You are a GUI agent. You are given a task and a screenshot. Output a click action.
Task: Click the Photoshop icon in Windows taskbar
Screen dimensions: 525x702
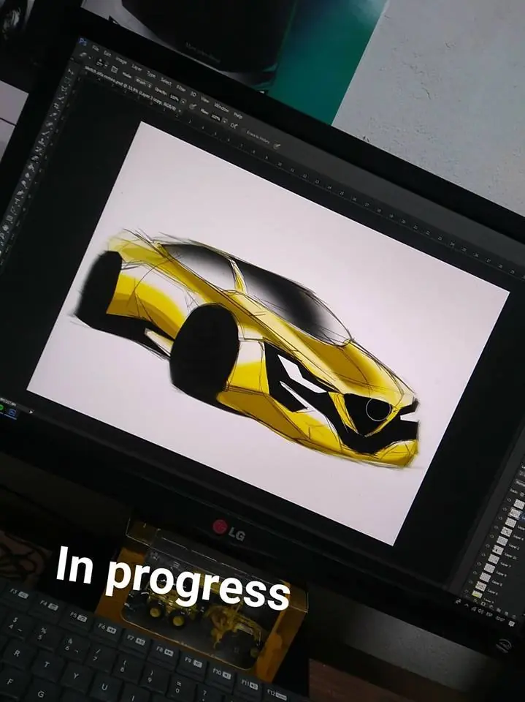pyautogui.click(x=11, y=412)
